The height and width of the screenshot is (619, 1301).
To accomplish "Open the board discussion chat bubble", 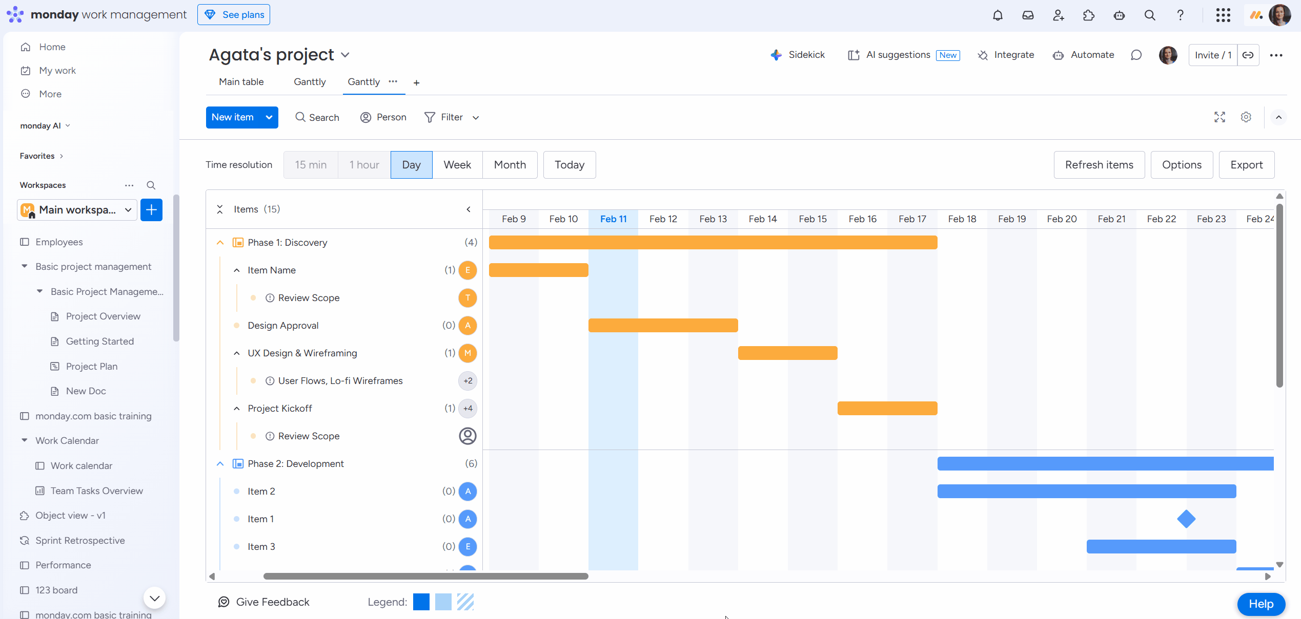I will (1136, 55).
